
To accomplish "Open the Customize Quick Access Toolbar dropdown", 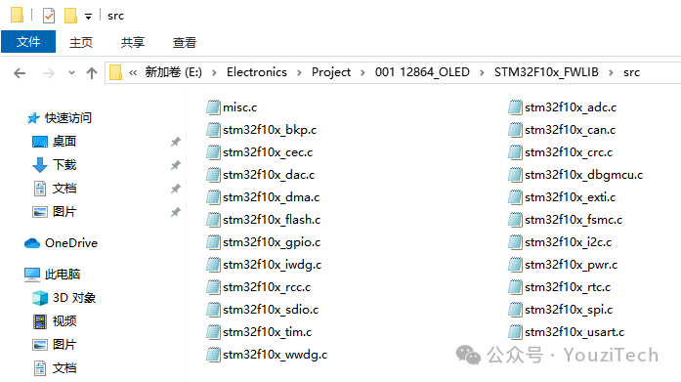I will point(88,17).
